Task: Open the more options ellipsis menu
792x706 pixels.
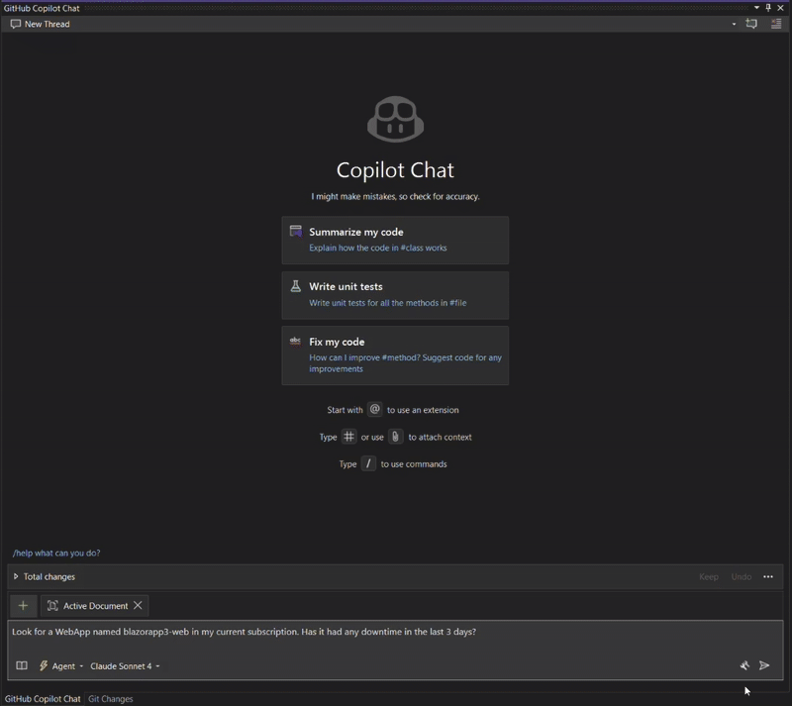Action: pos(769,576)
